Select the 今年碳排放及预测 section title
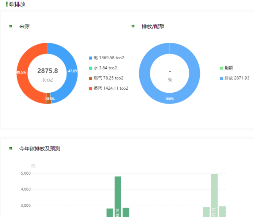The image size is (254, 217). (40, 149)
